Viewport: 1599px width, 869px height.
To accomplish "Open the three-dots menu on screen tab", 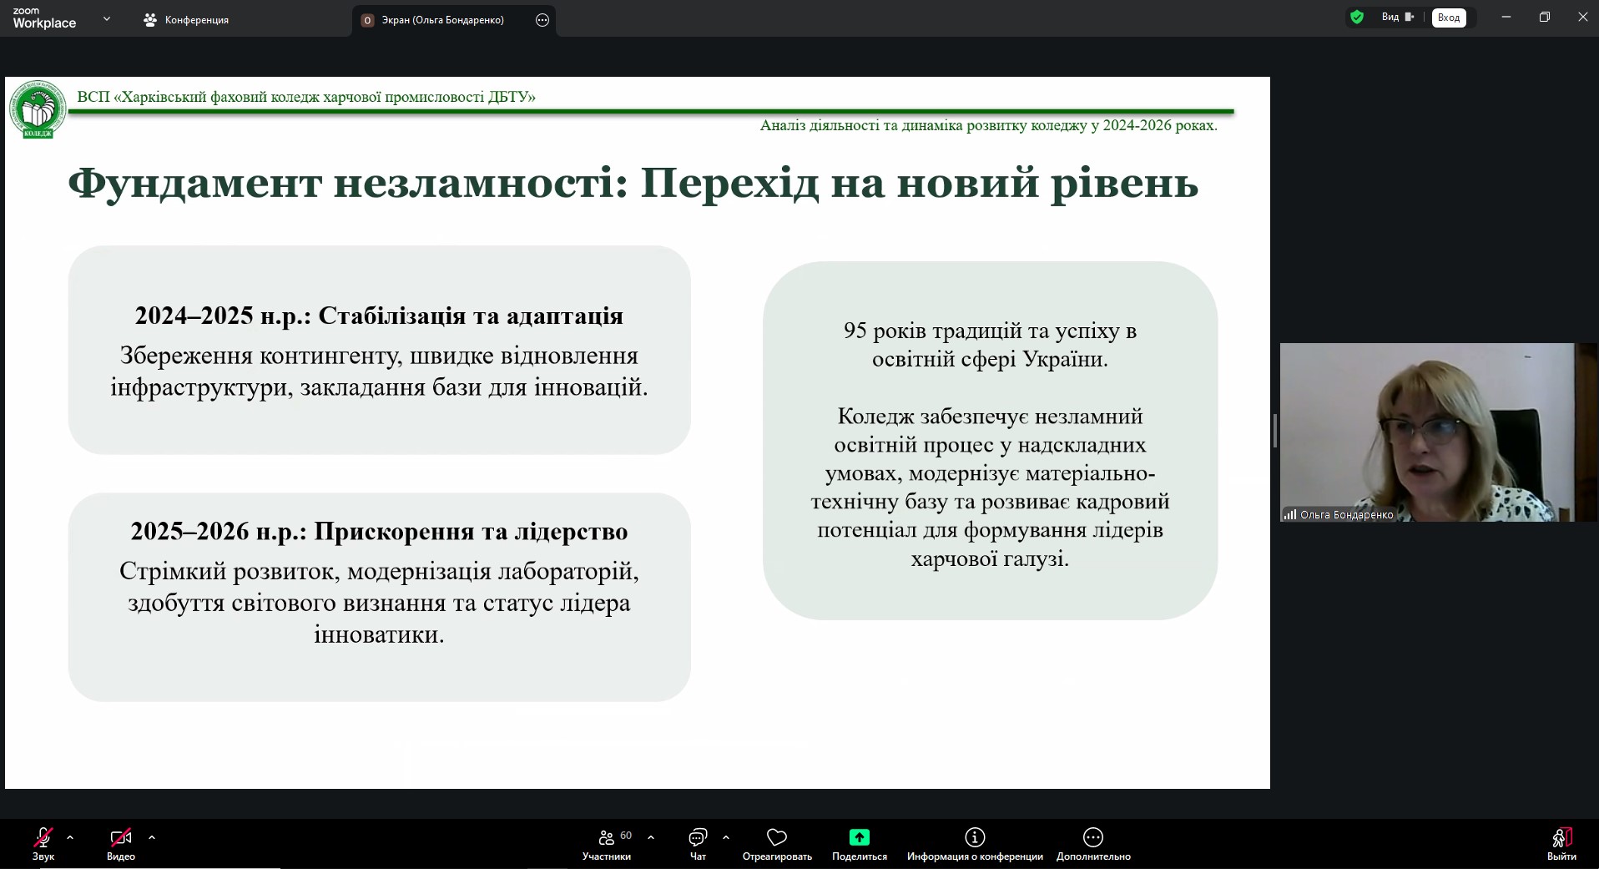I will point(542,20).
